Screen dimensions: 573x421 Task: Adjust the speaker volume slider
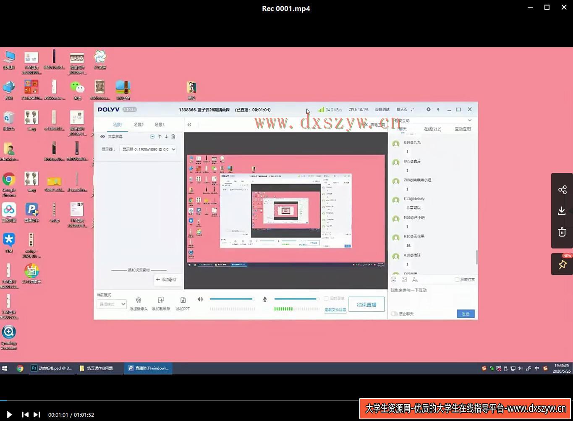233,299
